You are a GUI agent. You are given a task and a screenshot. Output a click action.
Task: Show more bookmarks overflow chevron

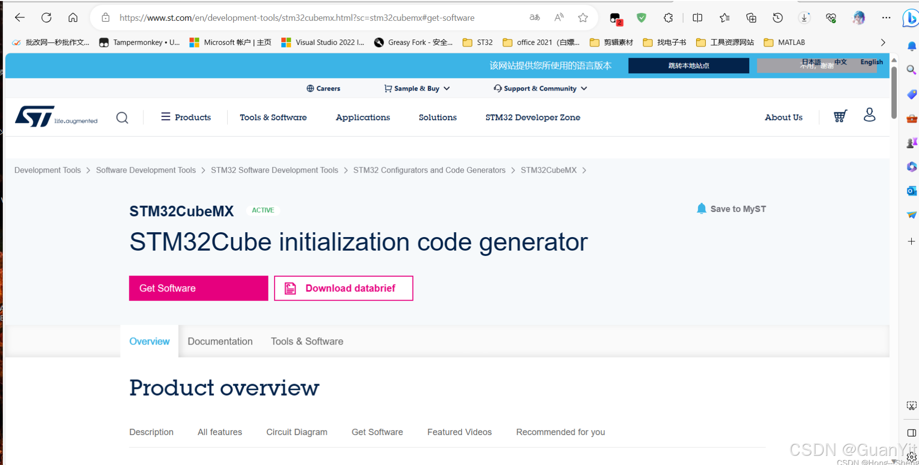click(883, 42)
